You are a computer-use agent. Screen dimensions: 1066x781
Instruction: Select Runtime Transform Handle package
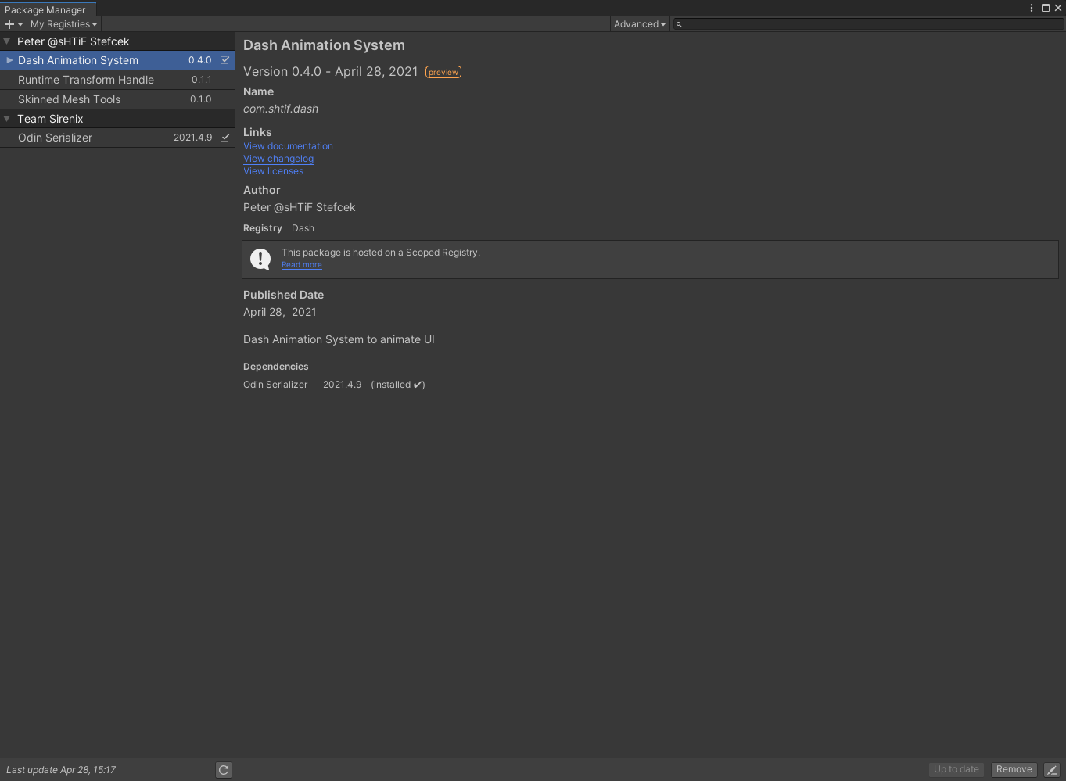pyautogui.click(x=117, y=80)
